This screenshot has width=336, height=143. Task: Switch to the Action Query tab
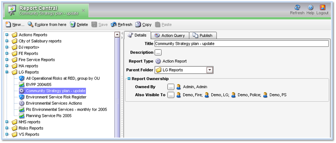170,35
